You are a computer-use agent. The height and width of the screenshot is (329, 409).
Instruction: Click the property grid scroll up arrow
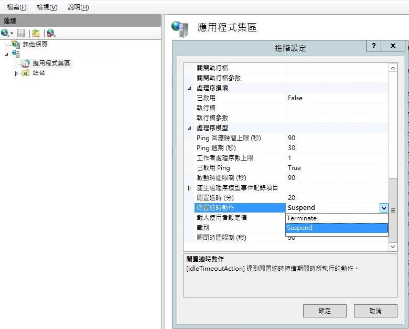click(x=393, y=68)
